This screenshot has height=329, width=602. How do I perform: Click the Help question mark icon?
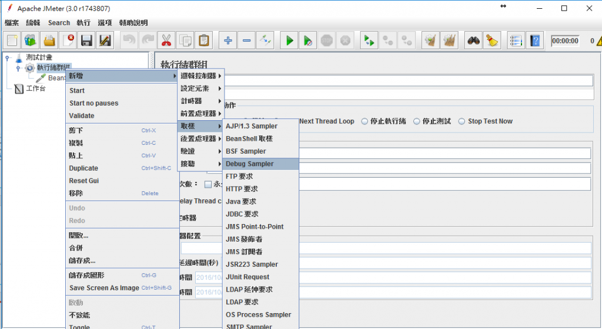[x=535, y=40]
